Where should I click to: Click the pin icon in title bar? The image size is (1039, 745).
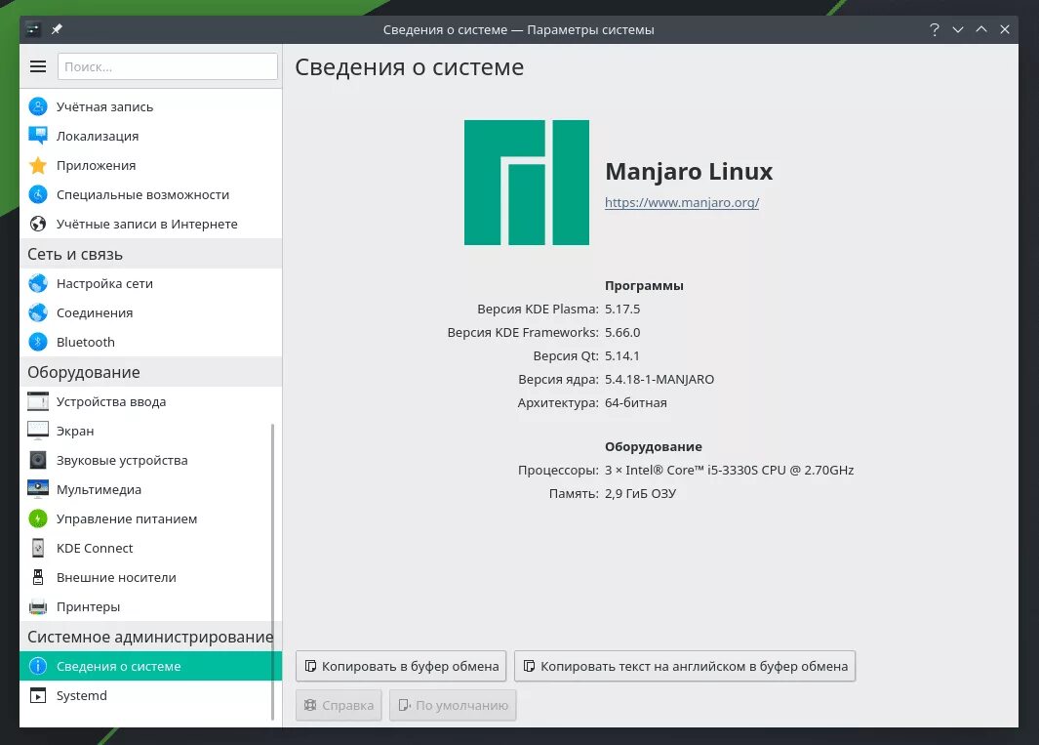(x=57, y=29)
